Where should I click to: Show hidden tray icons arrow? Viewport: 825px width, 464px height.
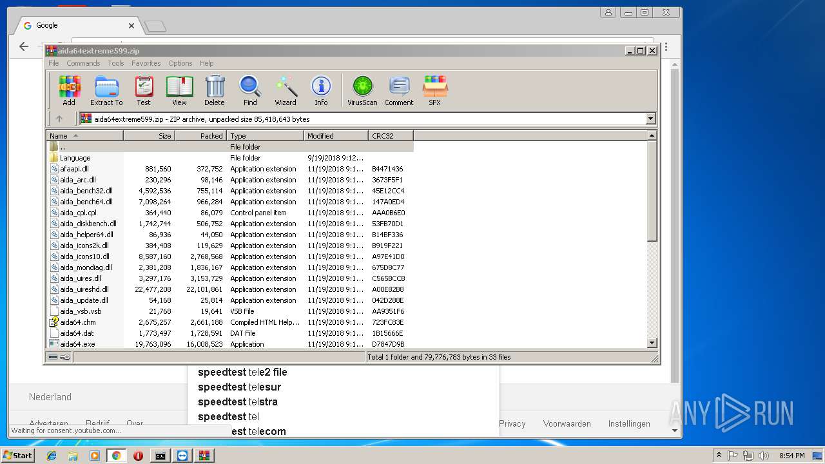pyautogui.click(x=719, y=456)
